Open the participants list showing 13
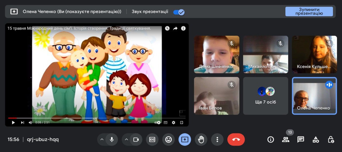342x152 pixels. [x=286, y=139]
